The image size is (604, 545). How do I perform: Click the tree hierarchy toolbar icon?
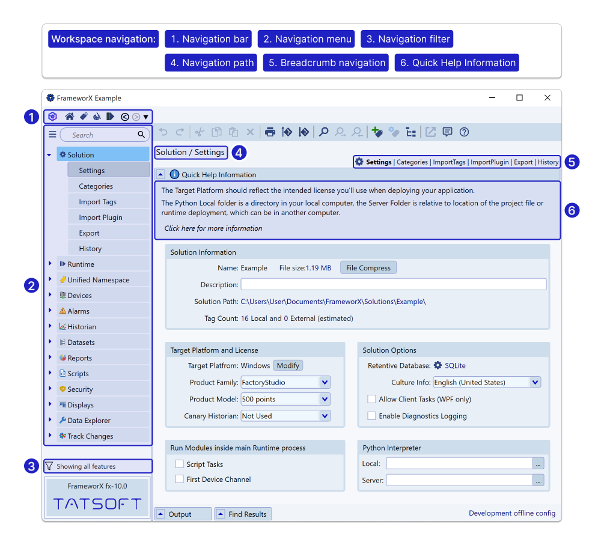point(411,133)
